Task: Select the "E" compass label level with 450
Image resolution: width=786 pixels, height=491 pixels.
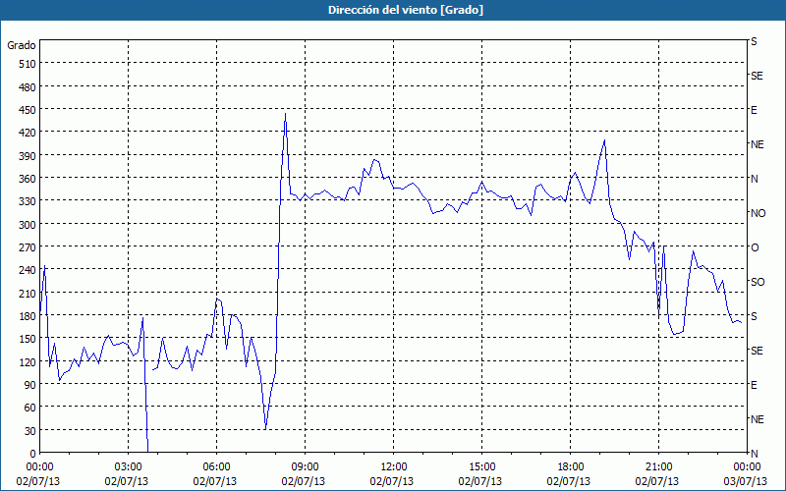Action: (x=754, y=110)
